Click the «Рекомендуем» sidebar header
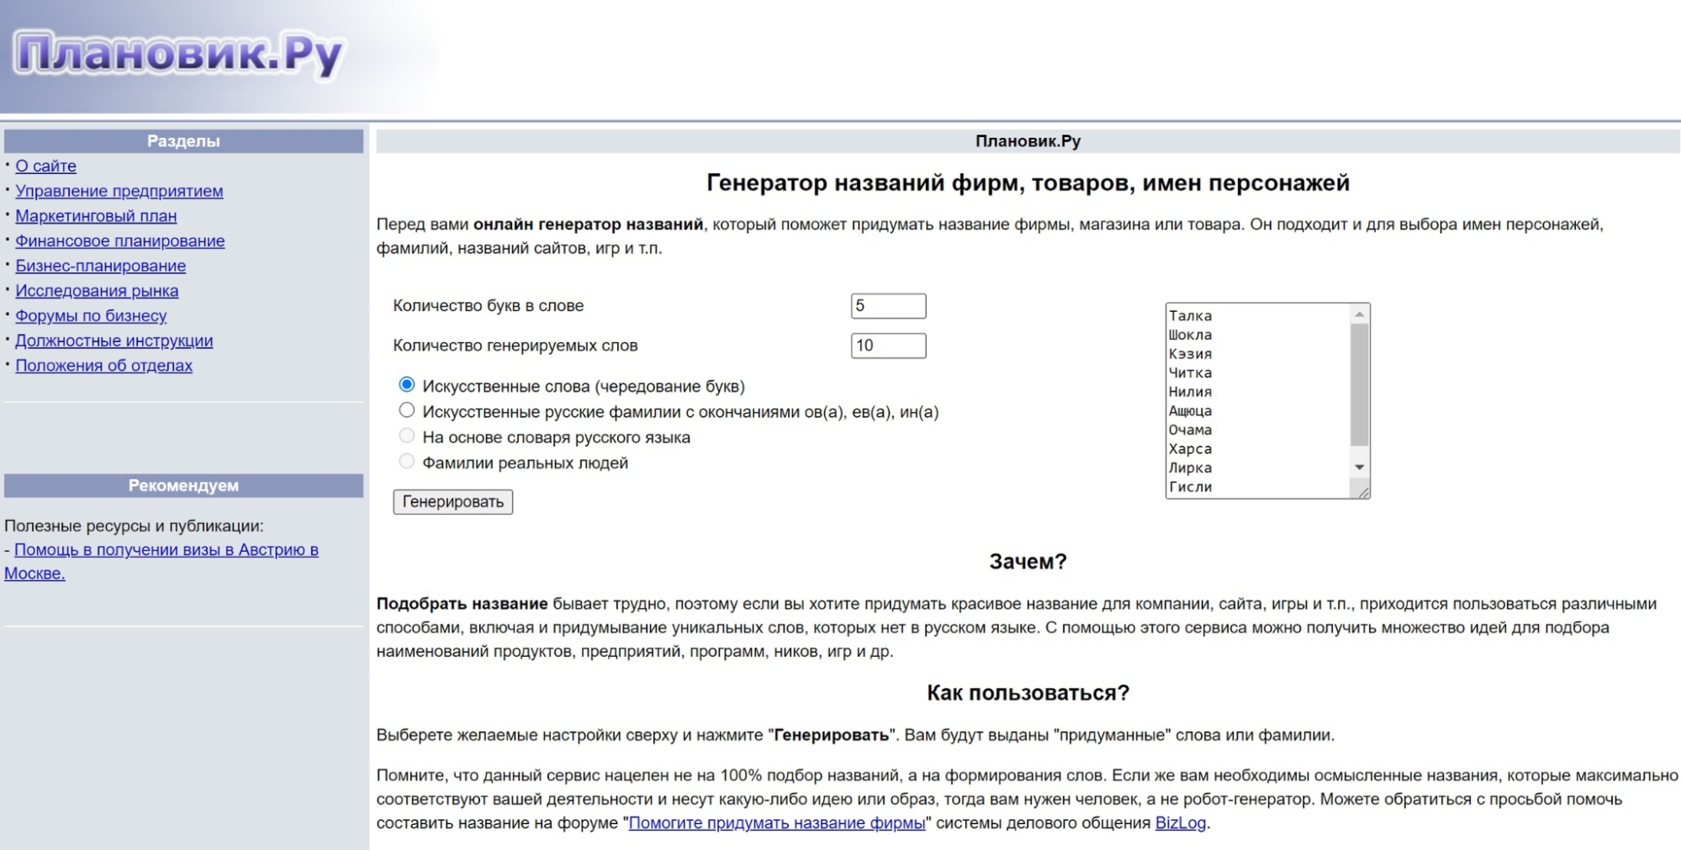1681x851 pixels. click(183, 485)
